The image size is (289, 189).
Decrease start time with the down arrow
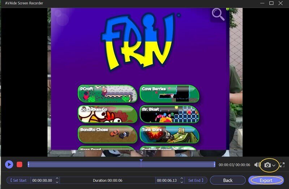(57, 182)
